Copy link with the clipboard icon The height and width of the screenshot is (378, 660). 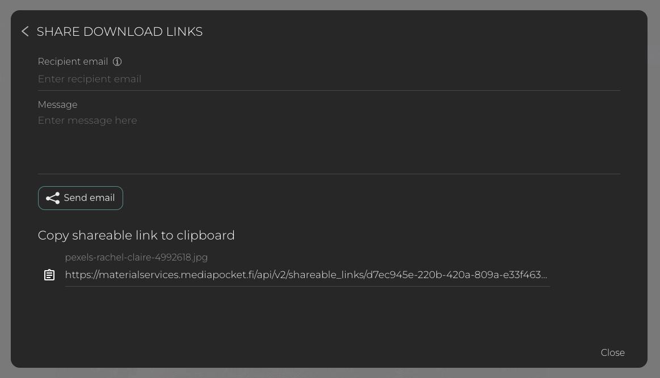click(49, 275)
